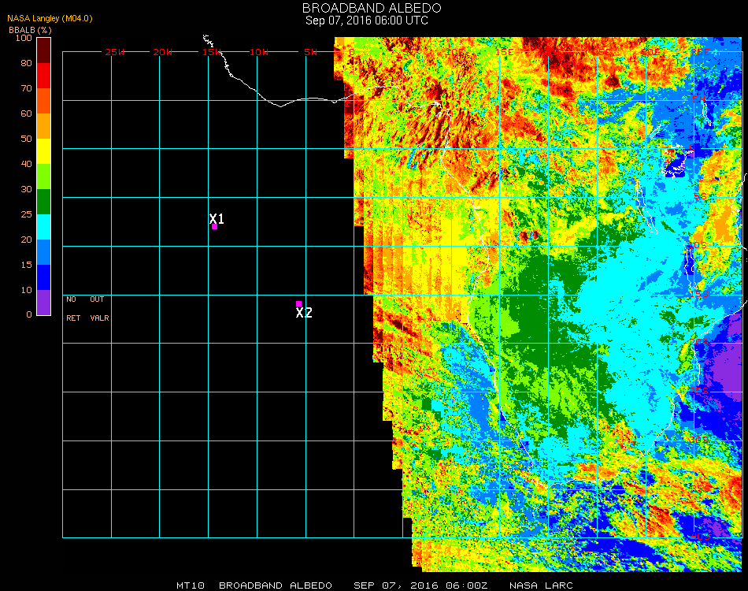The width and height of the screenshot is (748, 591).
Task: Click the BROADBAND ALBEDO title text
Action: point(366,8)
